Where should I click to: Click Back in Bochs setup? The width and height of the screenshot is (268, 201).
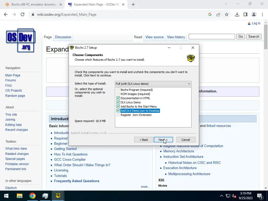pyautogui.click(x=144, y=140)
